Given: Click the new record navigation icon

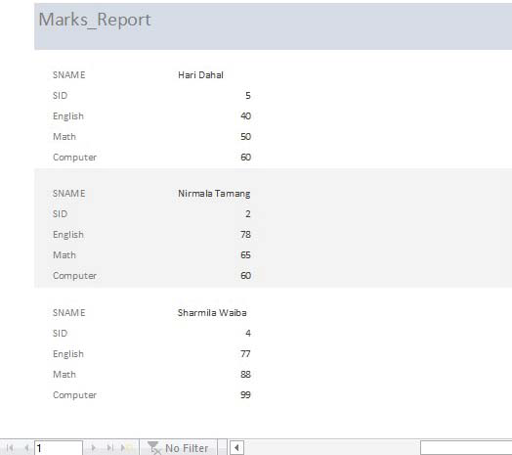Looking at the screenshot, I should (127, 448).
